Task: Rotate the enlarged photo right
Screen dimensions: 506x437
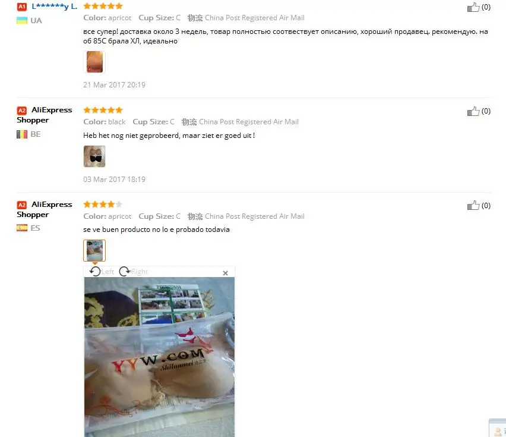Action: click(x=133, y=272)
